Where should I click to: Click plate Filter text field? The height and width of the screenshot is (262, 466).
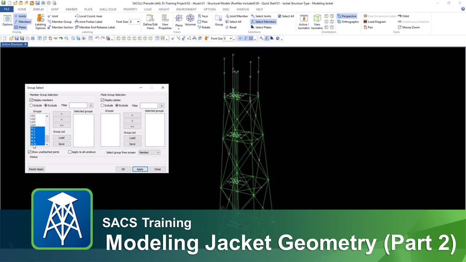pos(149,106)
